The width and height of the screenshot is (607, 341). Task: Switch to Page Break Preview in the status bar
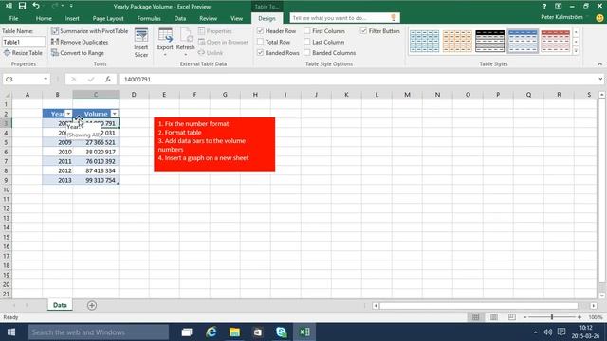coord(512,317)
